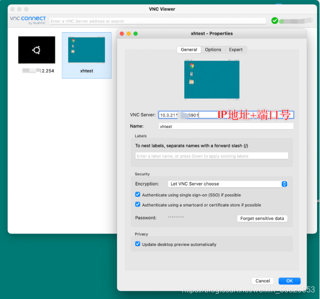320x299 pixels.
Task: Click the Cancel button
Action: 263,281
